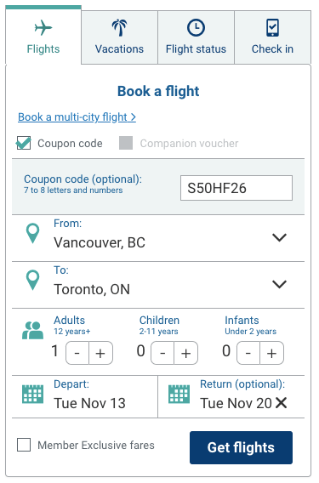Screen dimensions: 319x483
Task: Click the coupon code input field
Action: click(236, 188)
